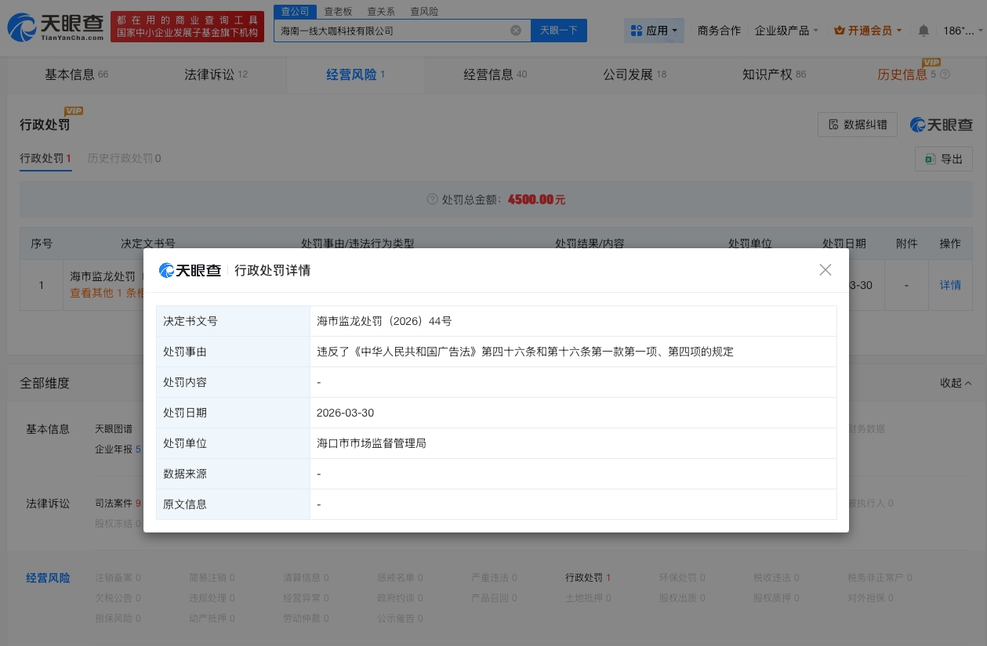
Task: Close the 行政处罚详情 dialog
Action: click(x=826, y=270)
